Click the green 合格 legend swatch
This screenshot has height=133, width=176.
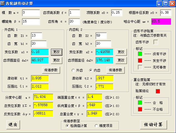140,103
